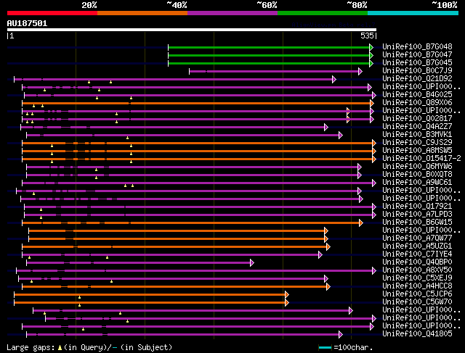Click the orange alignment bar of UniRef100_A5UZG1

point(175,246)
